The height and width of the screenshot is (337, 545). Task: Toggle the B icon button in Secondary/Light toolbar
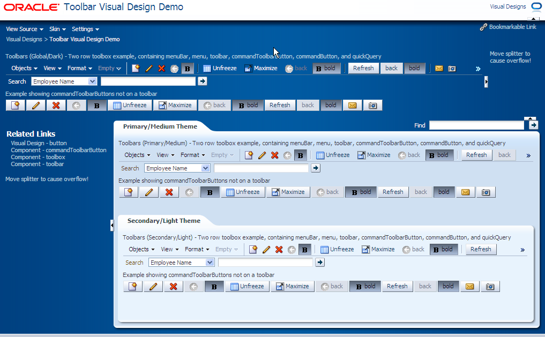click(x=304, y=250)
